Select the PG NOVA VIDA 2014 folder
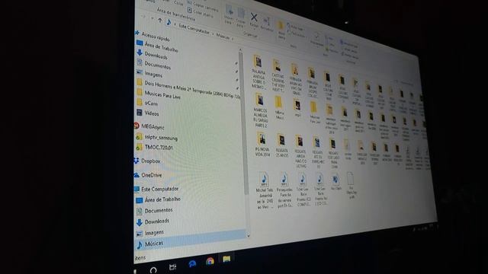This screenshot has width=488, height=274. (x=262, y=145)
